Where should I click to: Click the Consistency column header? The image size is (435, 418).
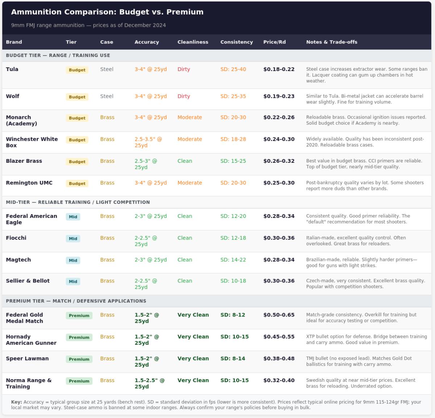(x=236, y=42)
